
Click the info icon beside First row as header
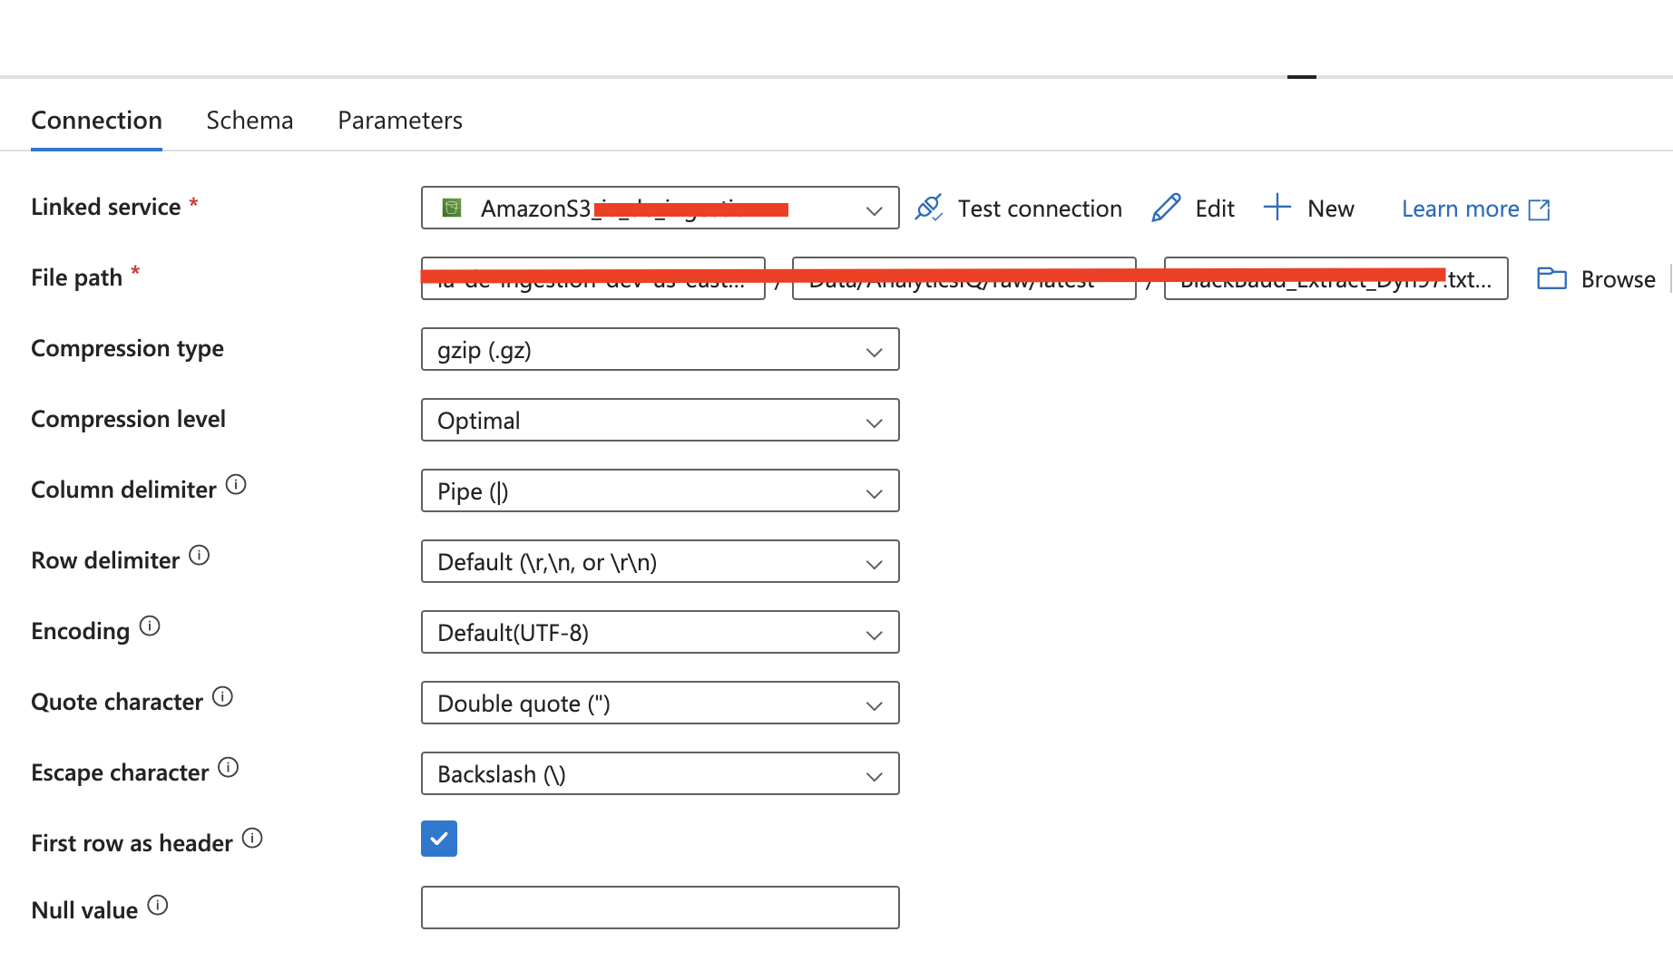click(254, 838)
